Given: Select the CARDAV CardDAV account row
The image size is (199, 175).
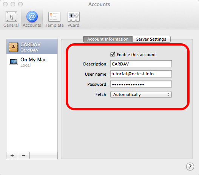Looking at the screenshot, I should [x=32, y=47].
